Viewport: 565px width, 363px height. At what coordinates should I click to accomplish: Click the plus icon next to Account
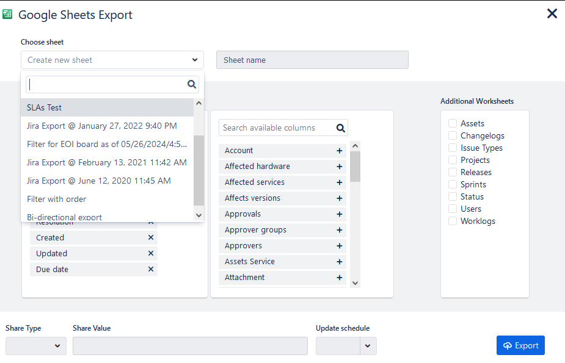pos(340,151)
